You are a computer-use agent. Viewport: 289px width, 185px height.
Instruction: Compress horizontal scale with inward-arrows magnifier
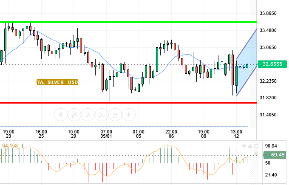point(115,115)
